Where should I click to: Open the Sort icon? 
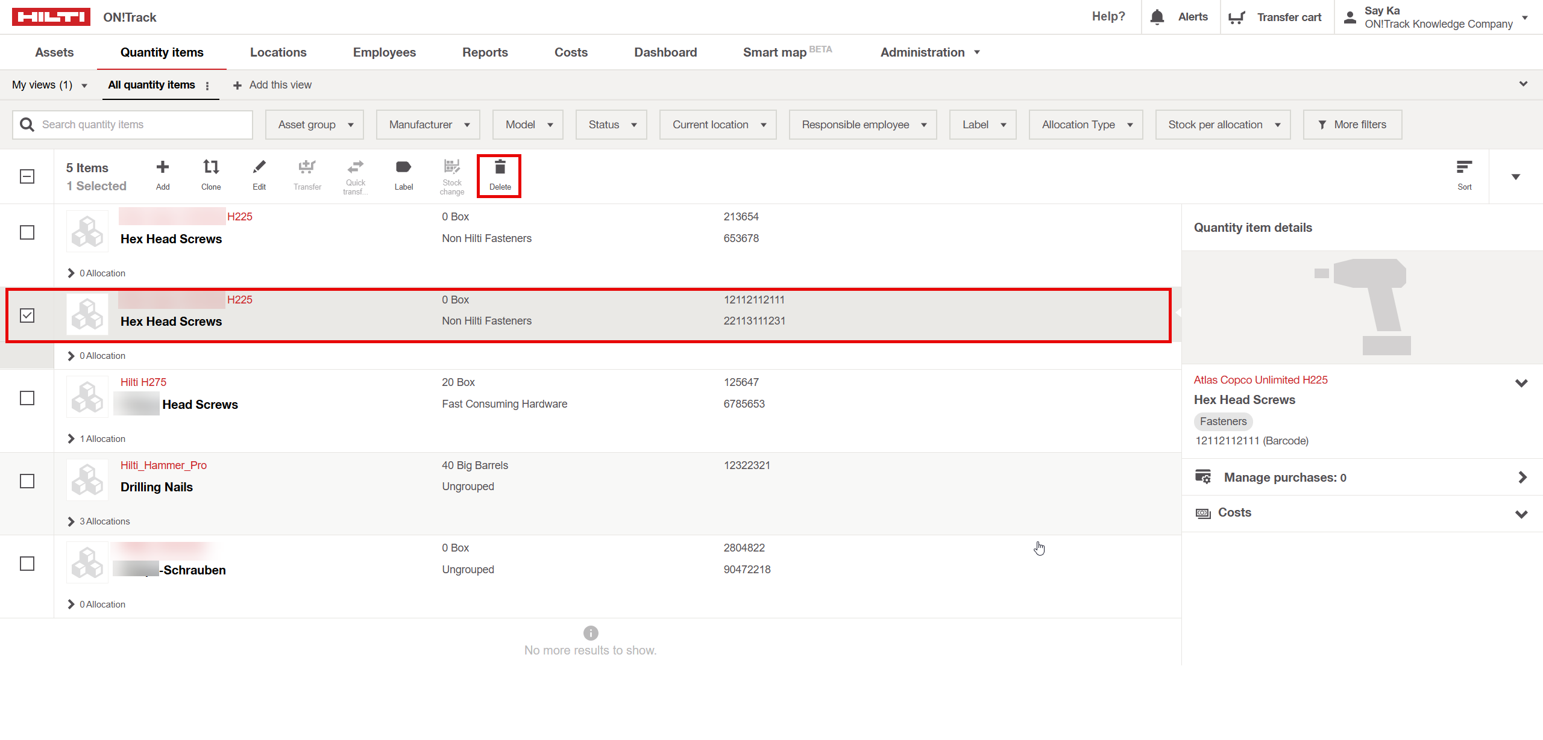[1464, 168]
